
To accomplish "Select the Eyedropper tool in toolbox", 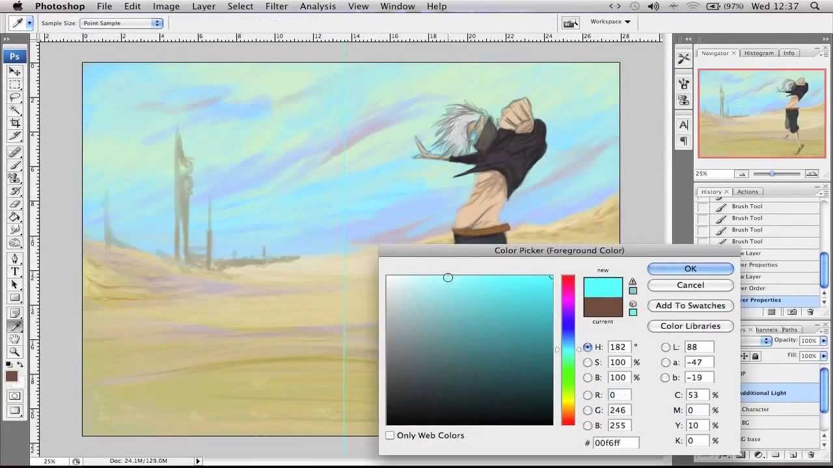I will click(x=14, y=326).
